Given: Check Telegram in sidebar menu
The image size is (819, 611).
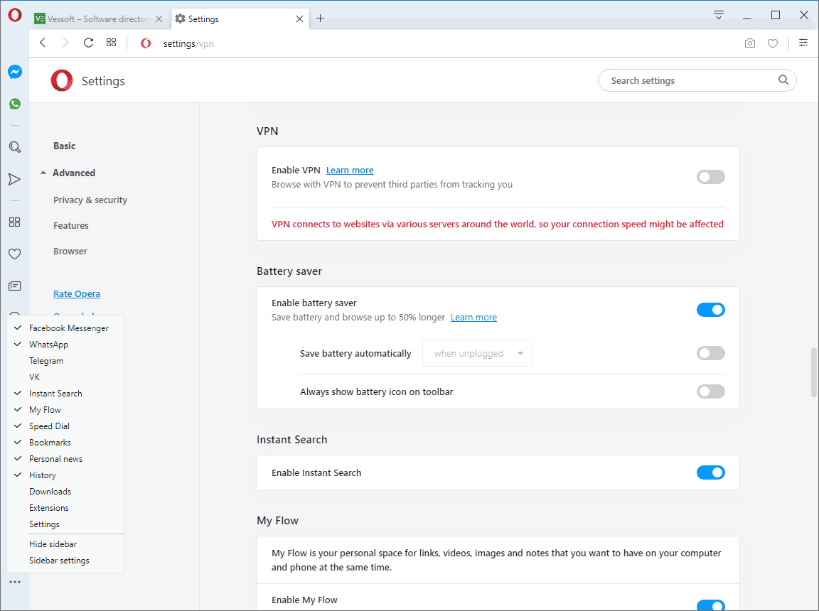Looking at the screenshot, I should (x=65, y=360).
